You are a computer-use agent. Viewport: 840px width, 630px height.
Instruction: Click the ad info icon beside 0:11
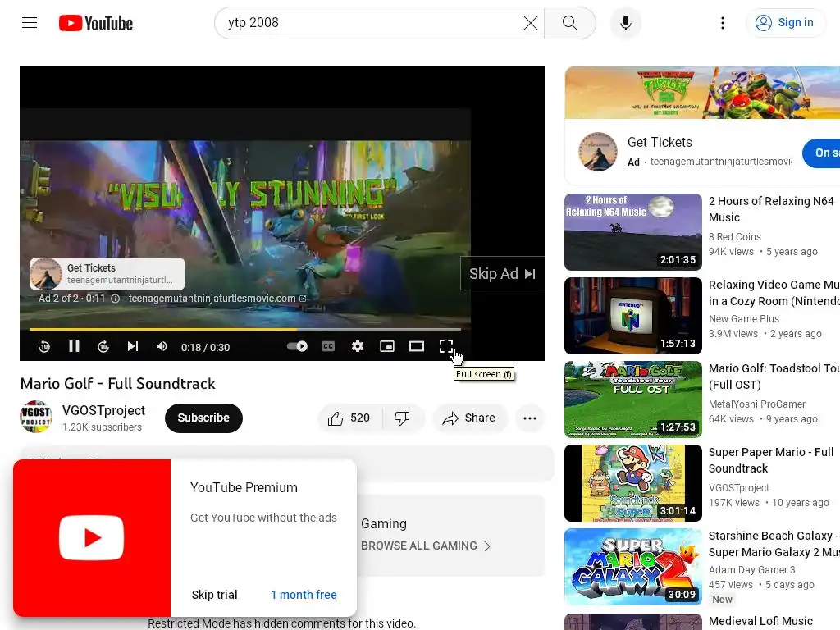[115, 299]
